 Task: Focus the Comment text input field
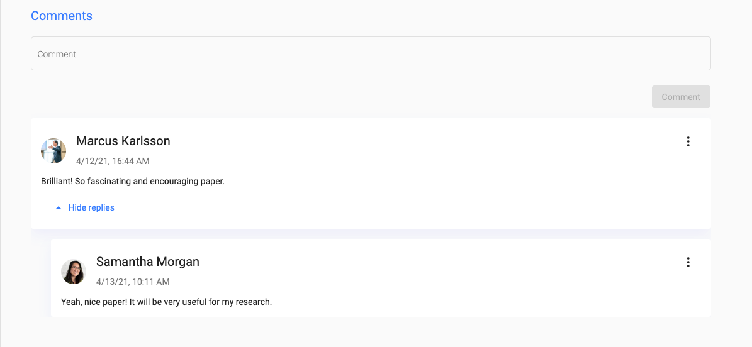pyautogui.click(x=371, y=53)
